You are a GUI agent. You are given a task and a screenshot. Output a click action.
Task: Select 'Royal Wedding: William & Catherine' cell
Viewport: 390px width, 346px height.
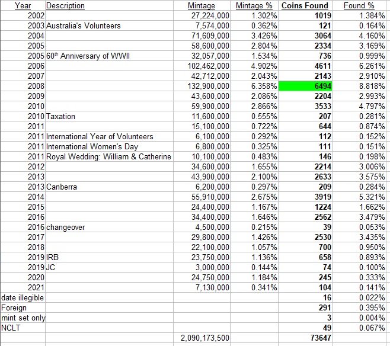click(109, 156)
